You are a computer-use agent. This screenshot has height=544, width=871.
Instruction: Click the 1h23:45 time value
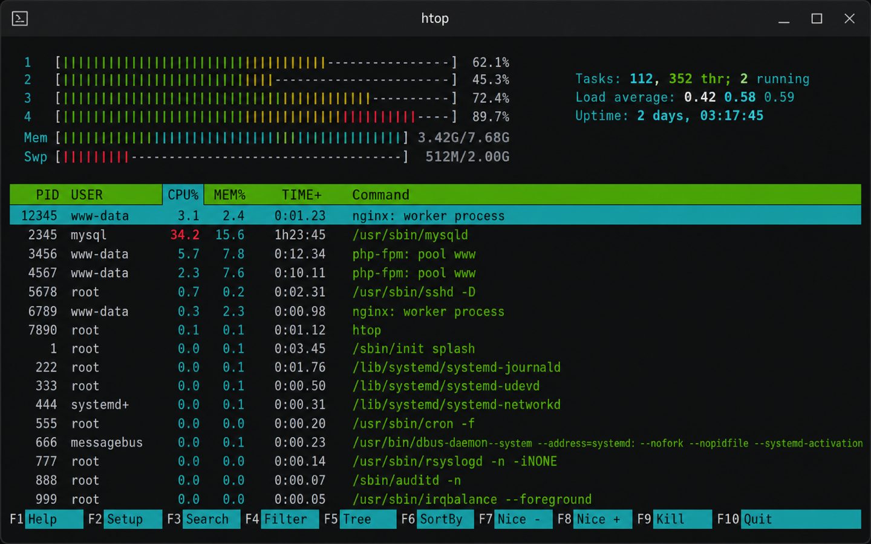pos(300,235)
